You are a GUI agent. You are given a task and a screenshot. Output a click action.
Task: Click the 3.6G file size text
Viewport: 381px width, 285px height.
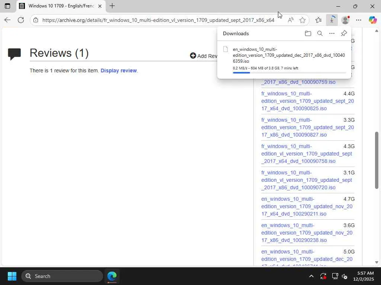click(x=349, y=225)
